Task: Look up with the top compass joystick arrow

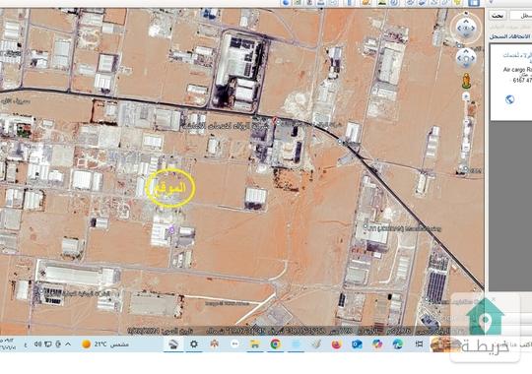Action: point(466,21)
